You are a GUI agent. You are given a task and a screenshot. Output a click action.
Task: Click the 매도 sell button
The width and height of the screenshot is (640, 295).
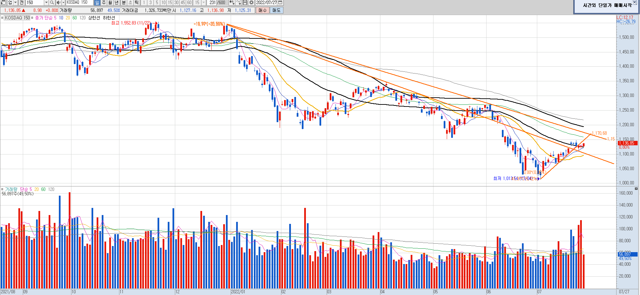[277, 10]
